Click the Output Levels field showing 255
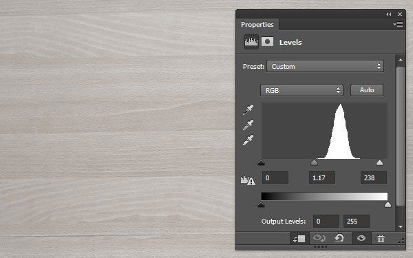 tap(357, 221)
